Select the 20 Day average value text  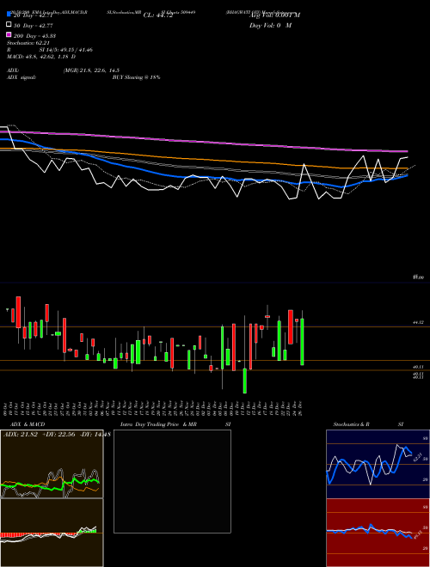coord(34,15)
